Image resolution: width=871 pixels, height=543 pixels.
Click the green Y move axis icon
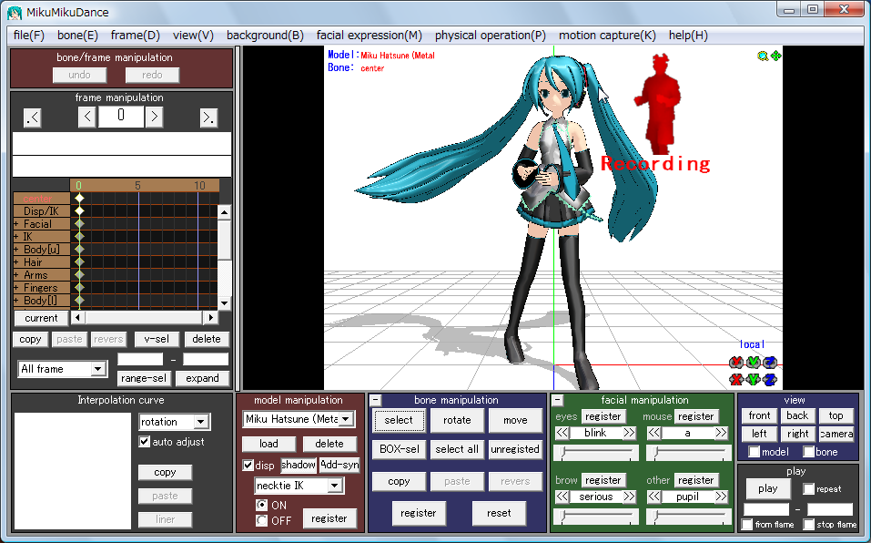[x=753, y=380]
